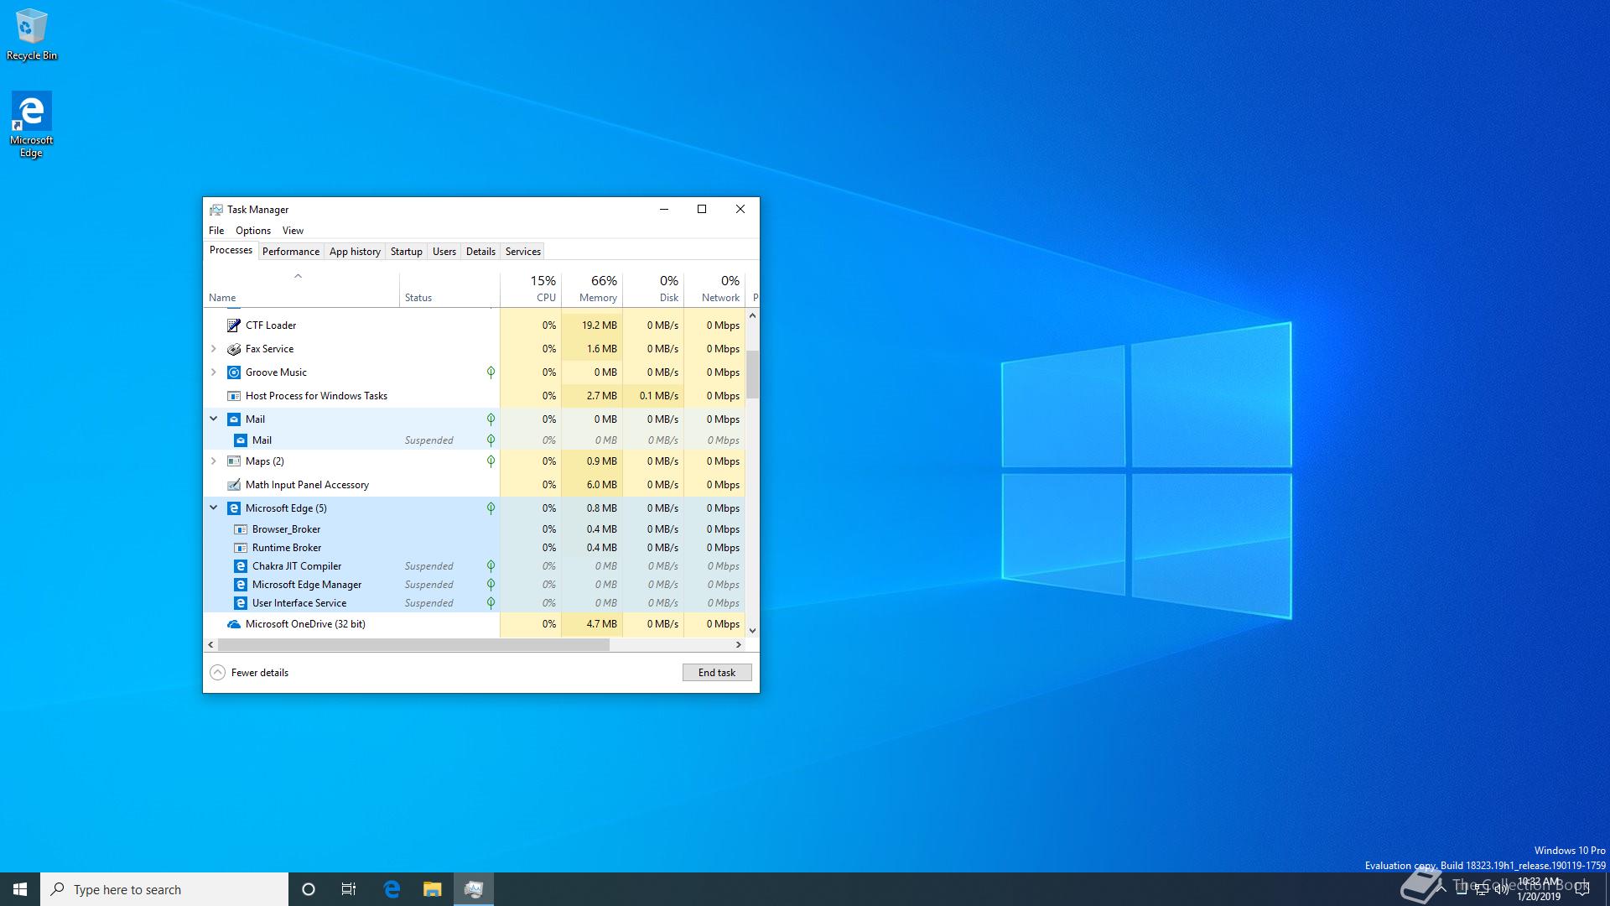
Task: Sort by the Status column header
Action: pyautogui.click(x=449, y=289)
